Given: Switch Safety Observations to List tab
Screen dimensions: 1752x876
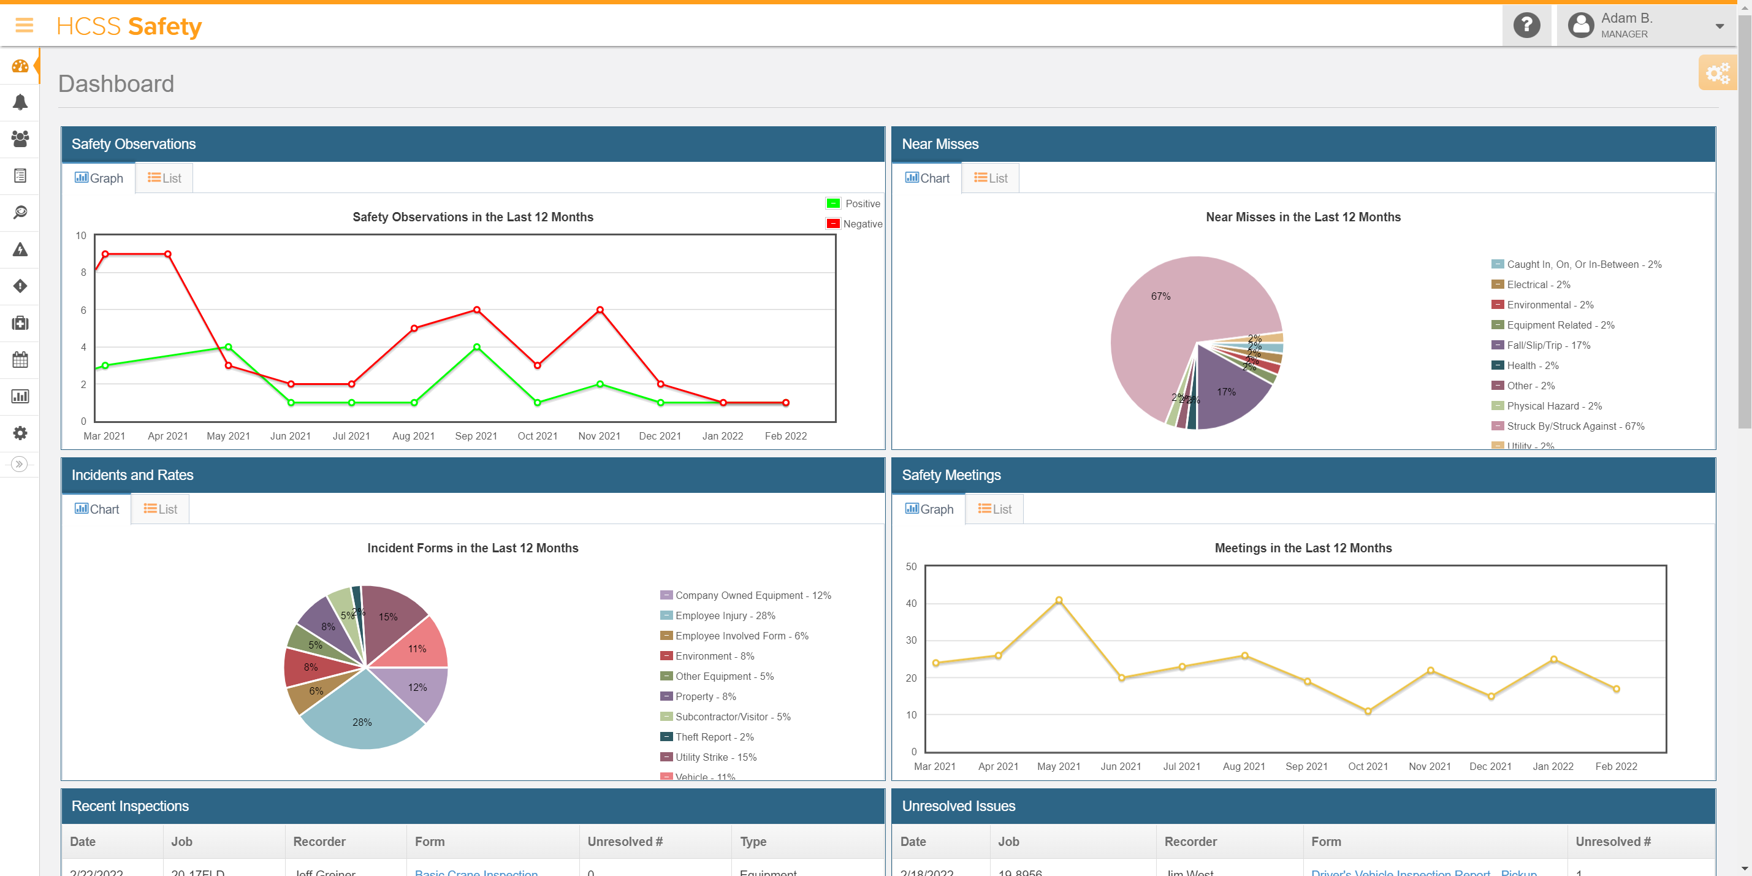Looking at the screenshot, I should click(x=164, y=178).
